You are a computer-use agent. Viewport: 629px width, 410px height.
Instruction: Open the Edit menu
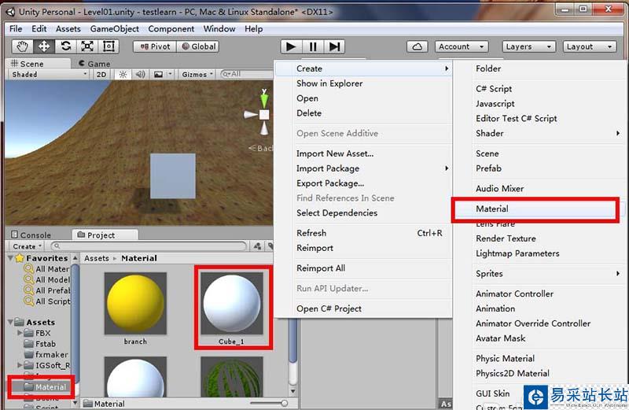tap(39, 29)
